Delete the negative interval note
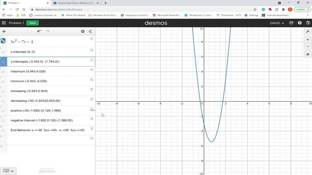Viewport: 312px width, 175px height. [x=92, y=119]
